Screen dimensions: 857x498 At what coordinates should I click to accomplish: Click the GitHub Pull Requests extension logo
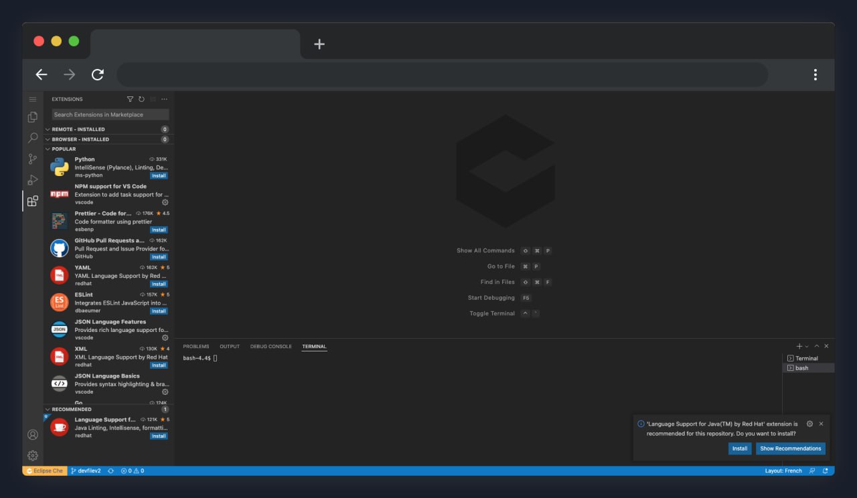click(60, 248)
